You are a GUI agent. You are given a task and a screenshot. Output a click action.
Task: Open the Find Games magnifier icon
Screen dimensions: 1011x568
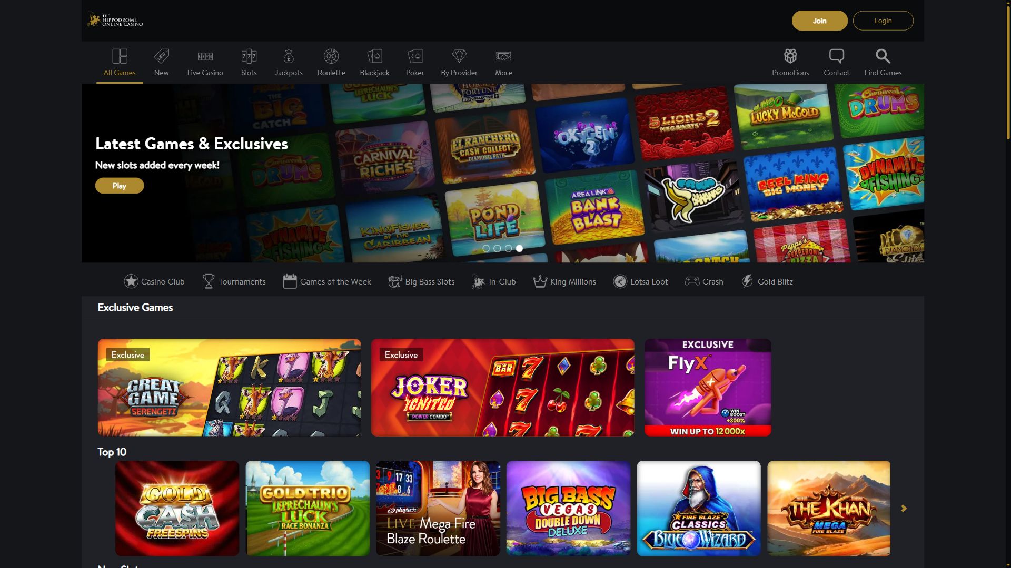click(x=883, y=56)
